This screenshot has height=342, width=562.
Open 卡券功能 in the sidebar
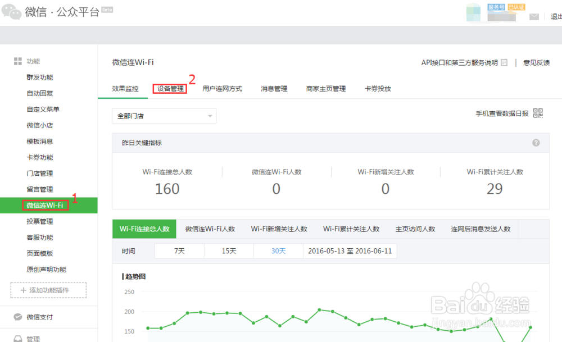pos(40,158)
